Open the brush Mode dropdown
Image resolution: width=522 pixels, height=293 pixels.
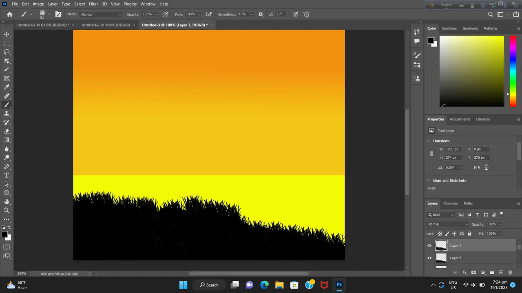click(x=101, y=14)
